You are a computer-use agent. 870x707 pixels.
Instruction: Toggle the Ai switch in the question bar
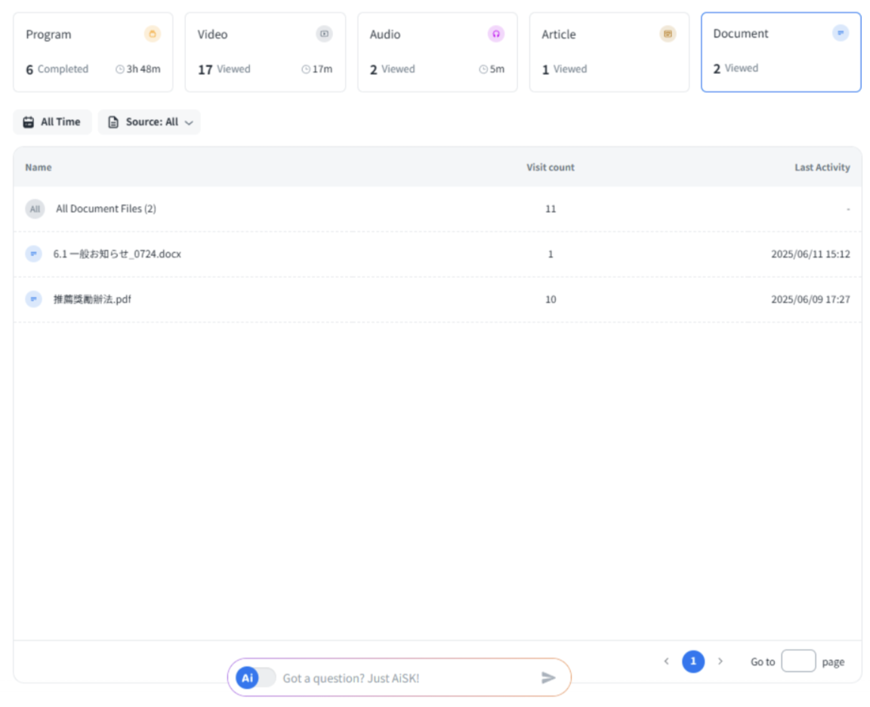coord(256,678)
